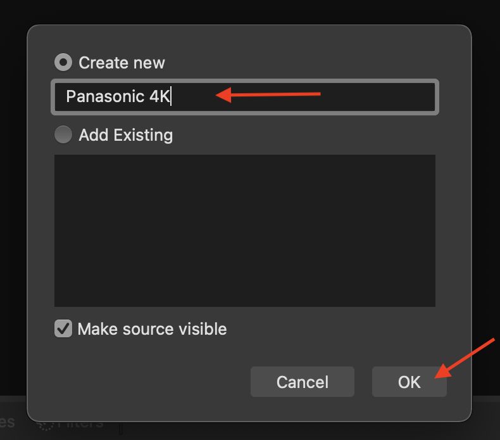Click the inner dot of Create new radio
Viewport: 500px width, 440px height.
click(x=63, y=62)
